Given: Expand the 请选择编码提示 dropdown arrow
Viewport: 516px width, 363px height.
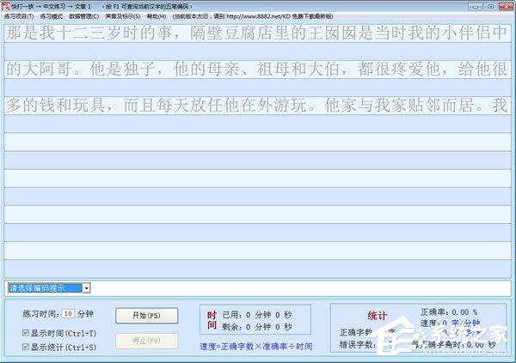Looking at the screenshot, I should point(86,288).
